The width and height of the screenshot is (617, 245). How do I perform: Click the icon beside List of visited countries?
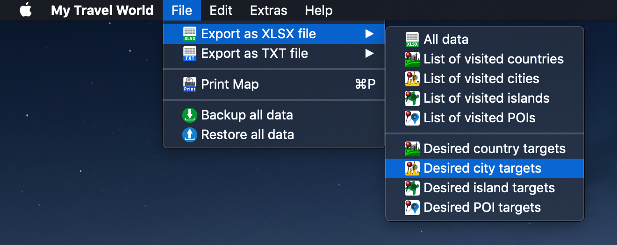pos(412,59)
